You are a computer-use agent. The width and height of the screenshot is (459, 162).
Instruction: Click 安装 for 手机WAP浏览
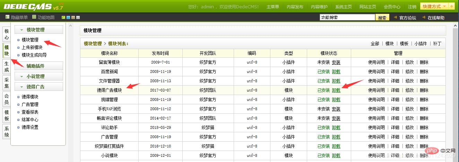[x=336, y=109]
